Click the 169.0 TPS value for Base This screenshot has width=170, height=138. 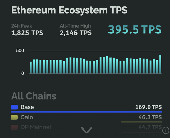(149, 107)
